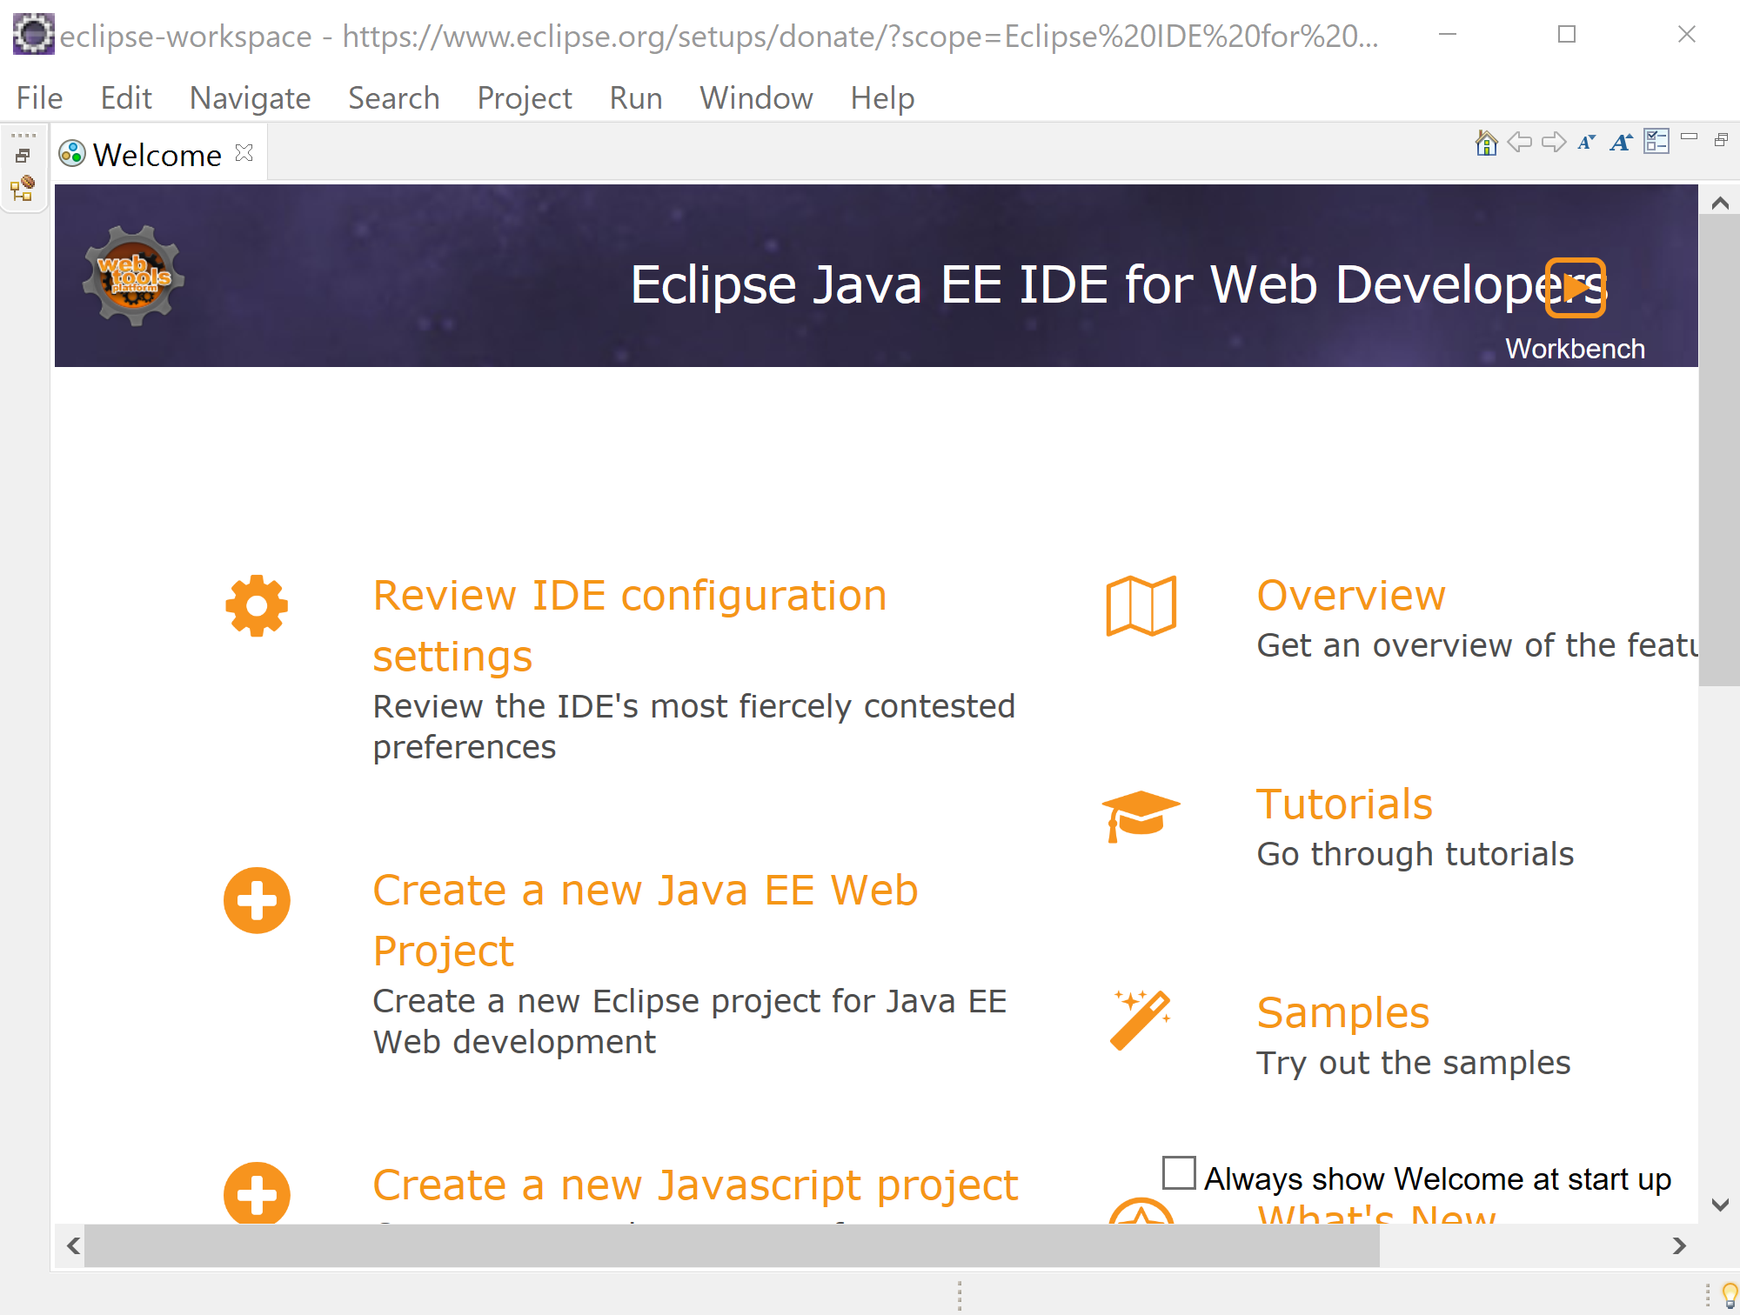Open the Overview link
Viewport: 1740px width, 1315px height.
(1351, 596)
